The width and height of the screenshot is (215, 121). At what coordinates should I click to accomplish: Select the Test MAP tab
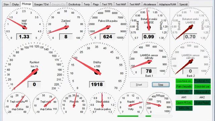(135, 4)
